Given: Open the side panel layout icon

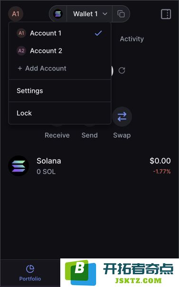Looking at the screenshot, I should 166,14.
